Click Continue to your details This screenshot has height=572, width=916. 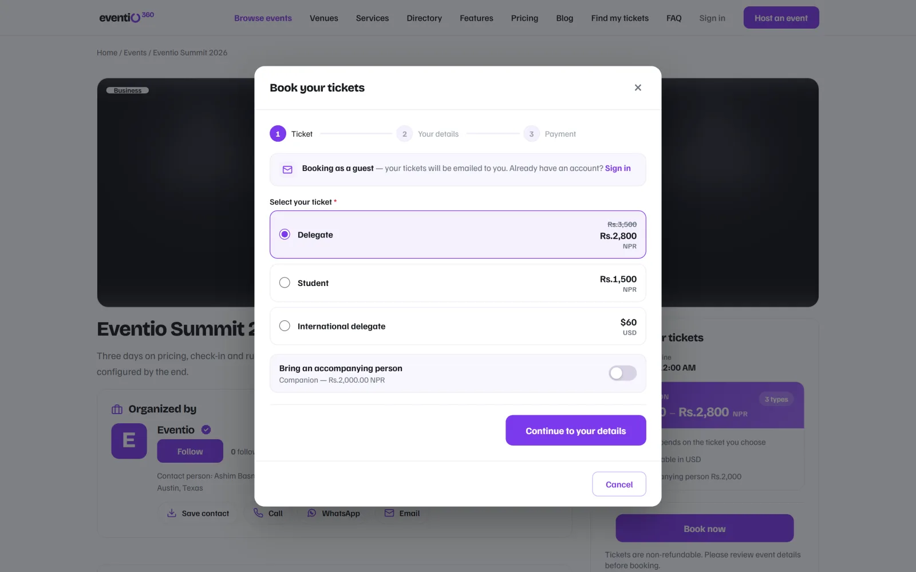(x=576, y=431)
